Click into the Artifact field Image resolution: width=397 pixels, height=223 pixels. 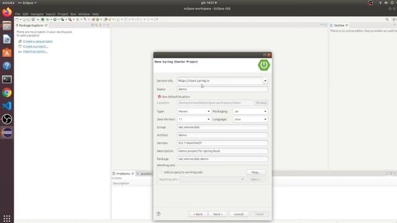(x=222, y=135)
